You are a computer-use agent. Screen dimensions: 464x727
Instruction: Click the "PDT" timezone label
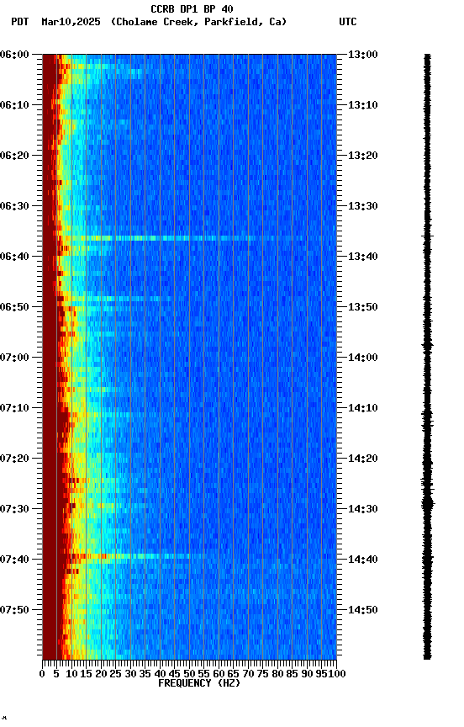pos(20,22)
